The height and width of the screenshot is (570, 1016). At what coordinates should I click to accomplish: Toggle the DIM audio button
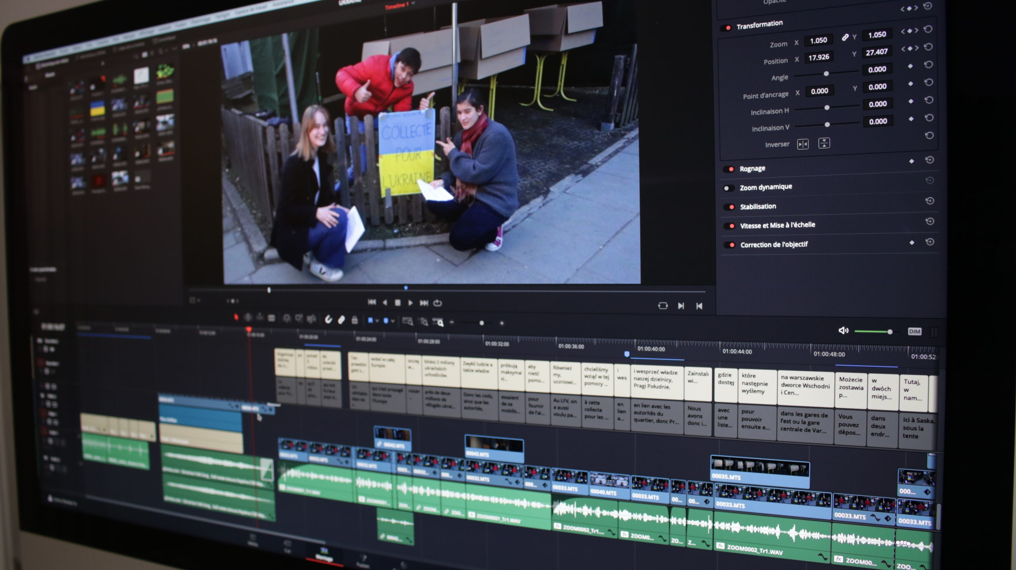914,332
